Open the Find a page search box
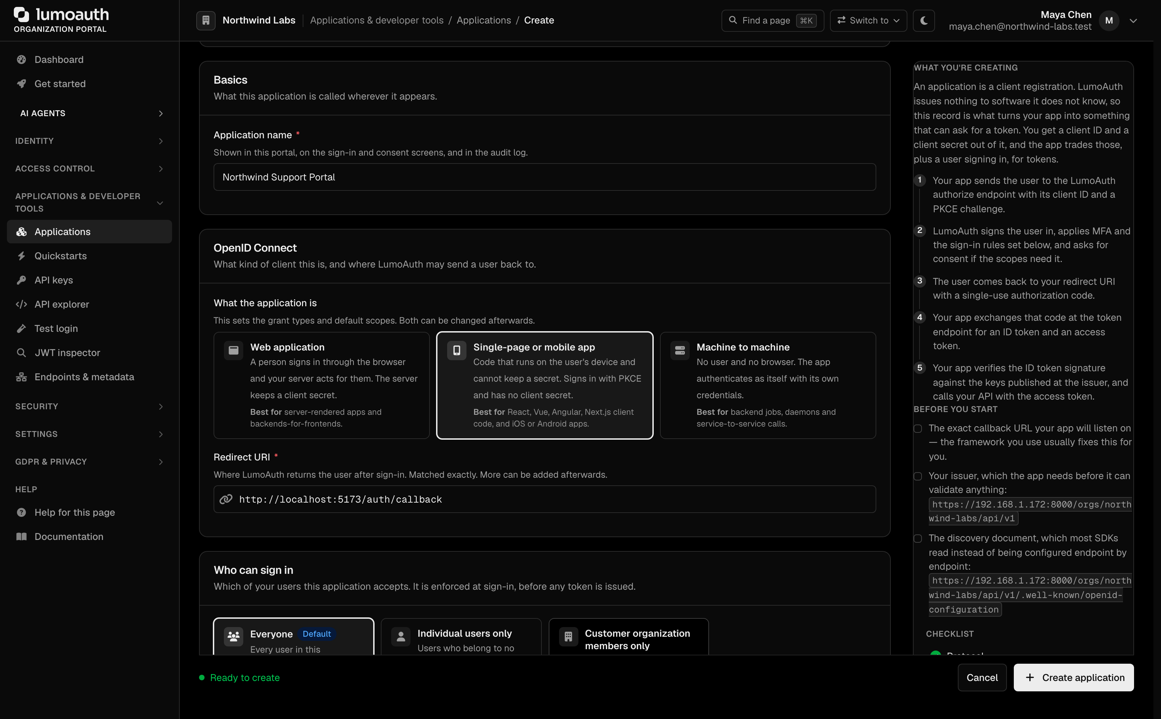1161x719 pixels. click(773, 20)
